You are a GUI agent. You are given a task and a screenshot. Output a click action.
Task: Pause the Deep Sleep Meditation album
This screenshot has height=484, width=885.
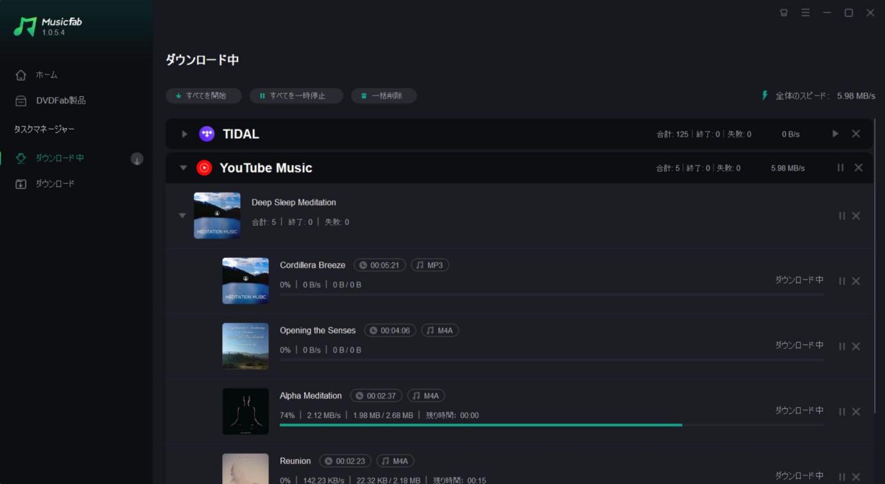click(x=841, y=216)
